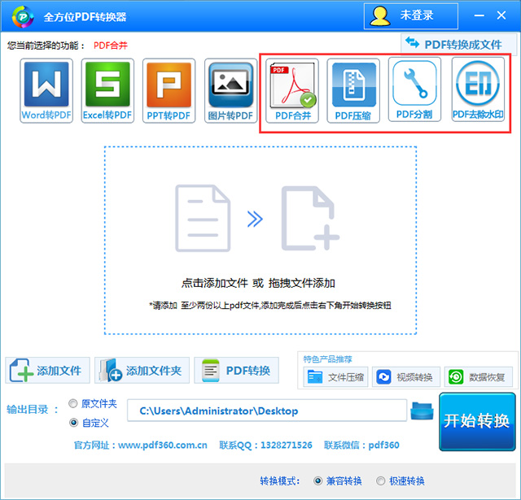Close the PDF converter window
This screenshot has height=500, width=521.
pos(501,15)
